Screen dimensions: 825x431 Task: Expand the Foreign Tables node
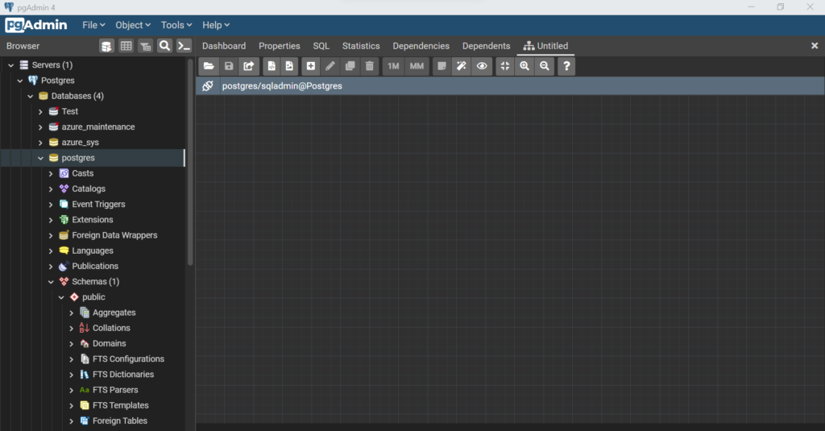pyautogui.click(x=72, y=421)
